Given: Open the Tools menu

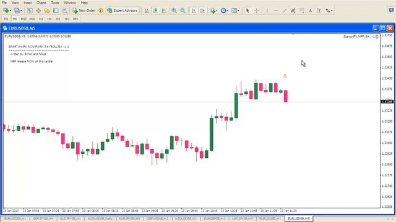Looking at the screenshot, I should point(55,2).
